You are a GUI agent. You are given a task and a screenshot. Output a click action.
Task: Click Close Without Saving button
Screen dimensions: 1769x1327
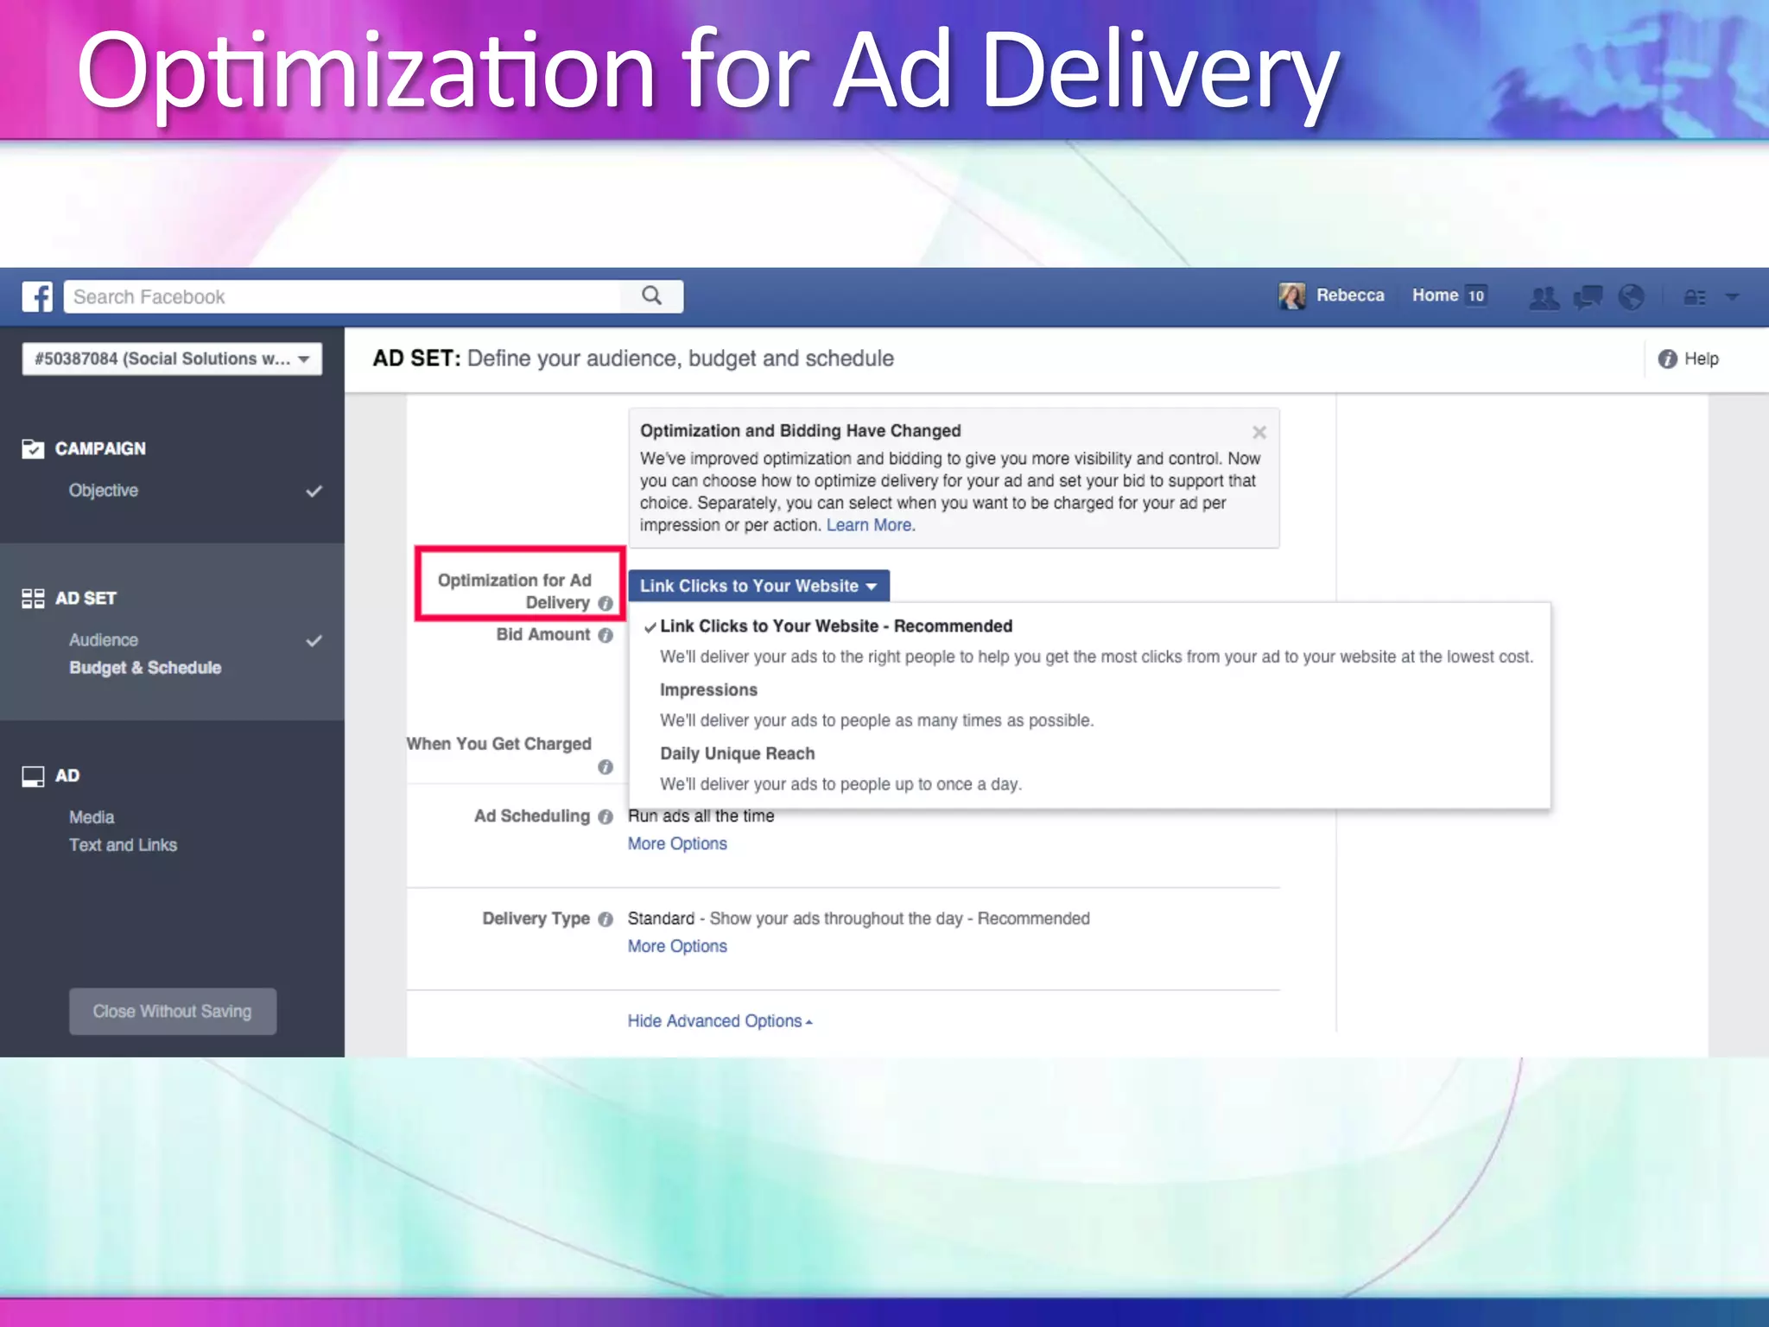click(x=173, y=1011)
